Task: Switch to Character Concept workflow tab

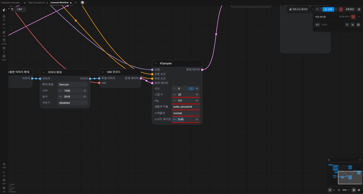Action: coord(13,2)
